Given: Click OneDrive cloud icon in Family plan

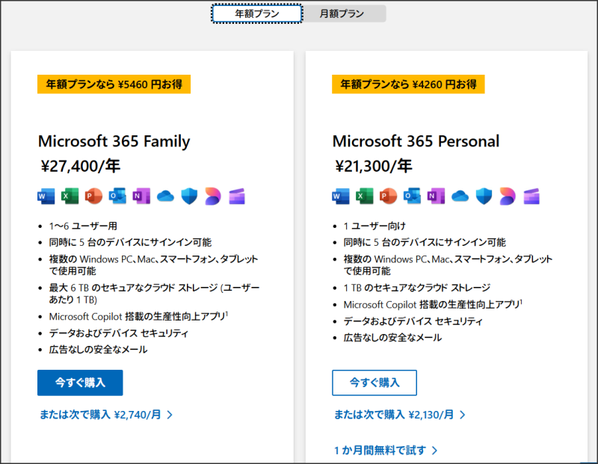Looking at the screenshot, I should (x=165, y=197).
